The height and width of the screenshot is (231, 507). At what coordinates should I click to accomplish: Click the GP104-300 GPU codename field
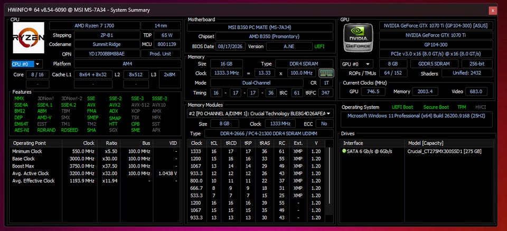[436, 44]
